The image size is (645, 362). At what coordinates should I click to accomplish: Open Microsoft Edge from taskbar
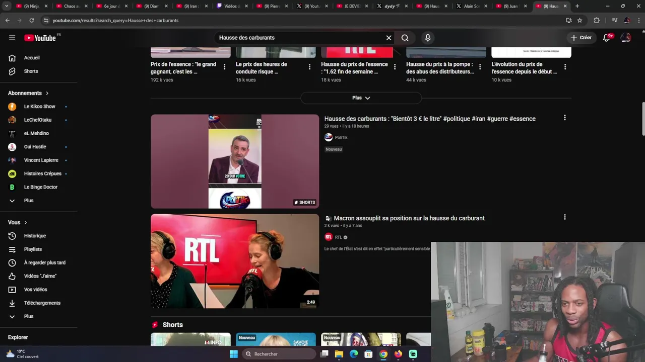point(354,354)
